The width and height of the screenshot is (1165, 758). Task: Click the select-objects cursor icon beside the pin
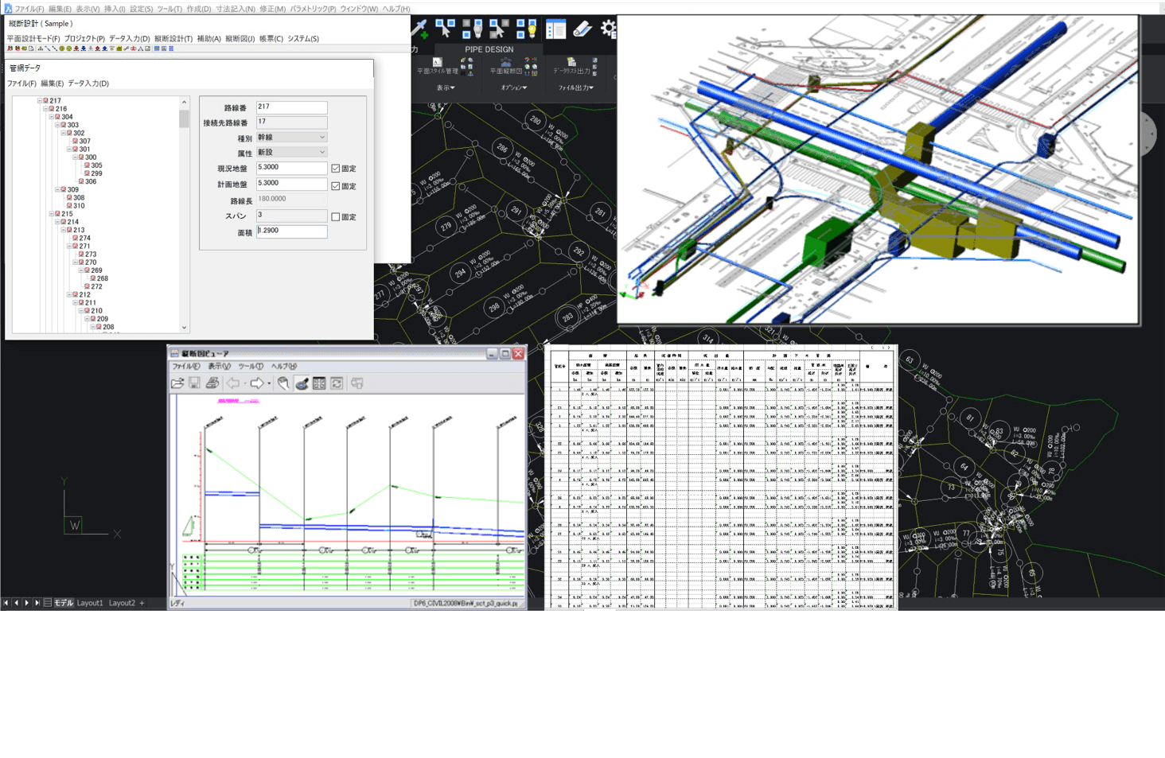[445, 29]
